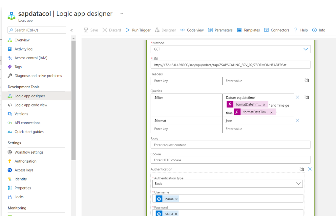Click the name dynamic content token

tap(167, 199)
